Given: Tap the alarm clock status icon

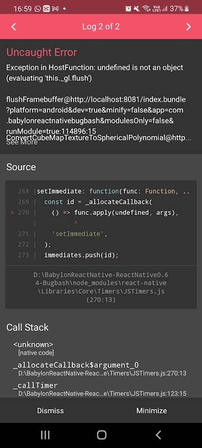Looking at the screenshot, I should tap(128, 8).
